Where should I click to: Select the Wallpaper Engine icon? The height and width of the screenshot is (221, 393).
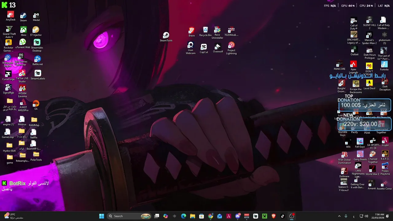(x=8, y=61)
